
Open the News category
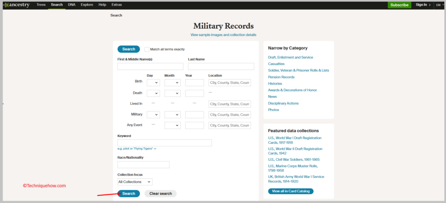[x=272, y=97]
